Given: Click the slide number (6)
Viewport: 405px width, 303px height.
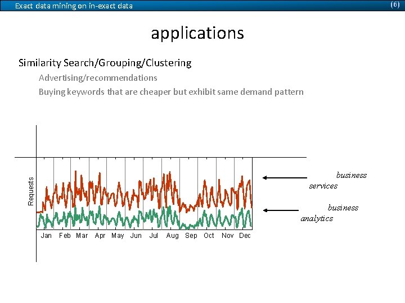Looking at the screenshot, I should tap(395, 4).
